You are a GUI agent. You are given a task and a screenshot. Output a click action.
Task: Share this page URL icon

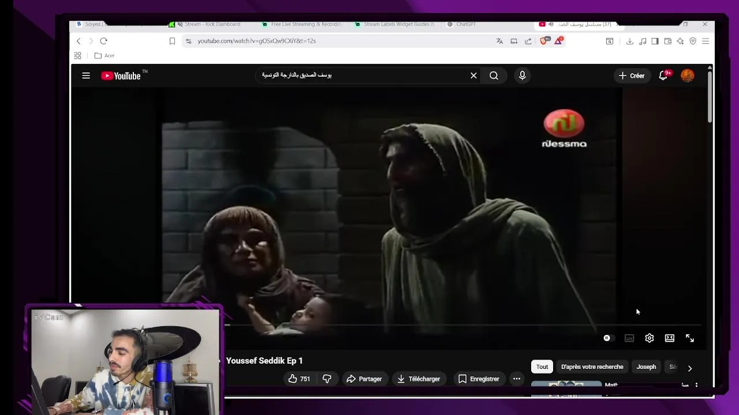click(x=528, y=41)
